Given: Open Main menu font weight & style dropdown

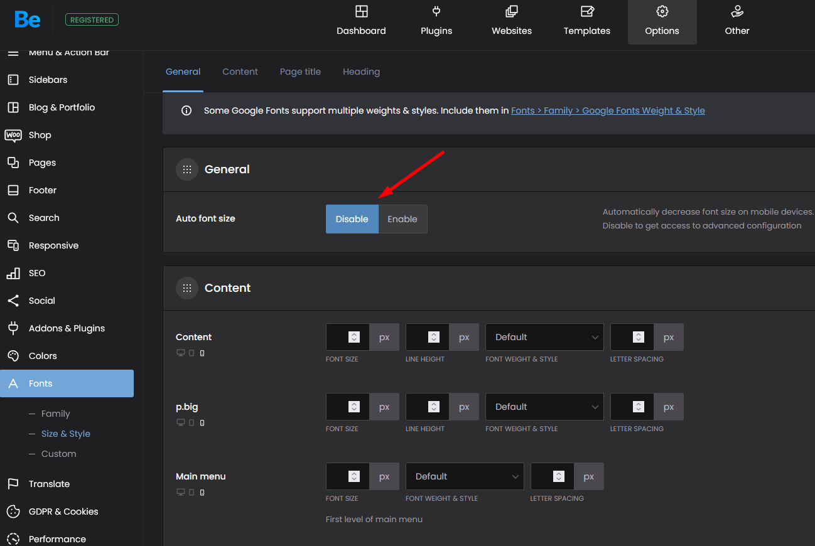Looking at the screenshot, I should click(x=465, y=476).
